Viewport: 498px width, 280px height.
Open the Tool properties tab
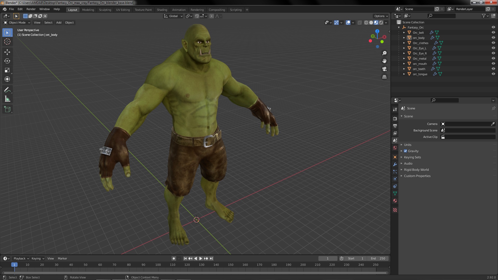[x=395, y=109]
